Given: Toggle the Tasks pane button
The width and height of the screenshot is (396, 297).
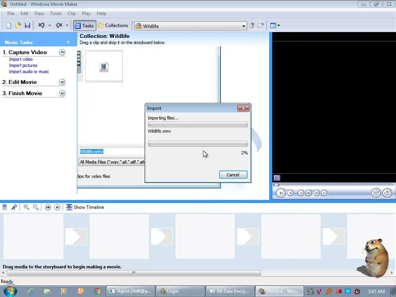Looking at the screenshot, I should 85,26.
